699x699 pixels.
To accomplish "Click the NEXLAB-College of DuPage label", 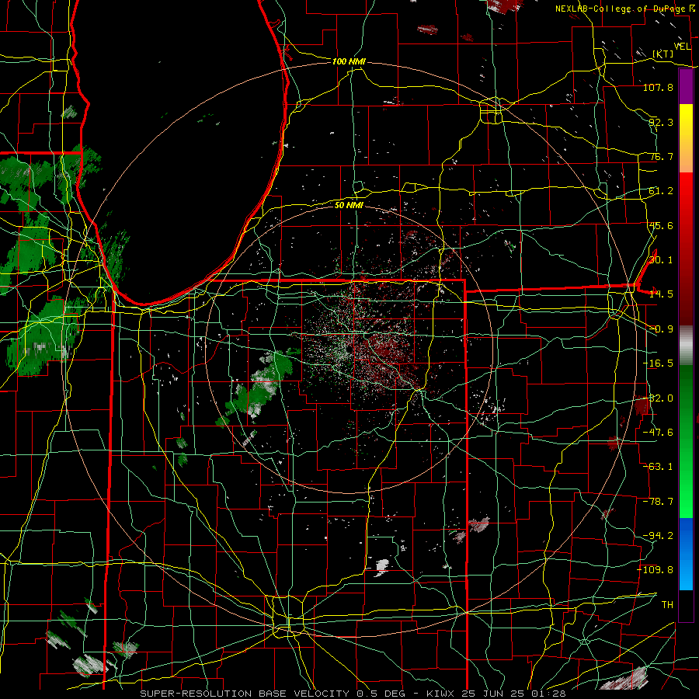I will pyautogui.click(x=621, y=9).
